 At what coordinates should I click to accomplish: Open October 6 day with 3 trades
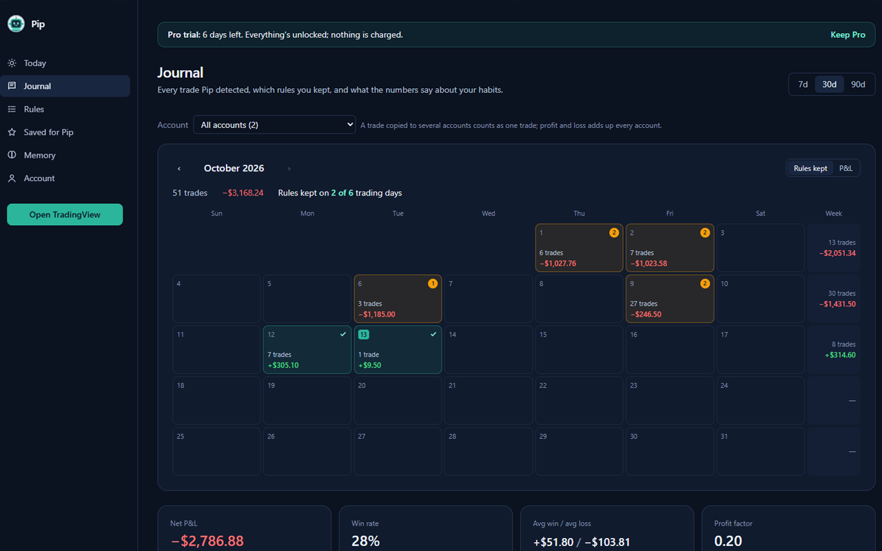[x=398, y=299]
